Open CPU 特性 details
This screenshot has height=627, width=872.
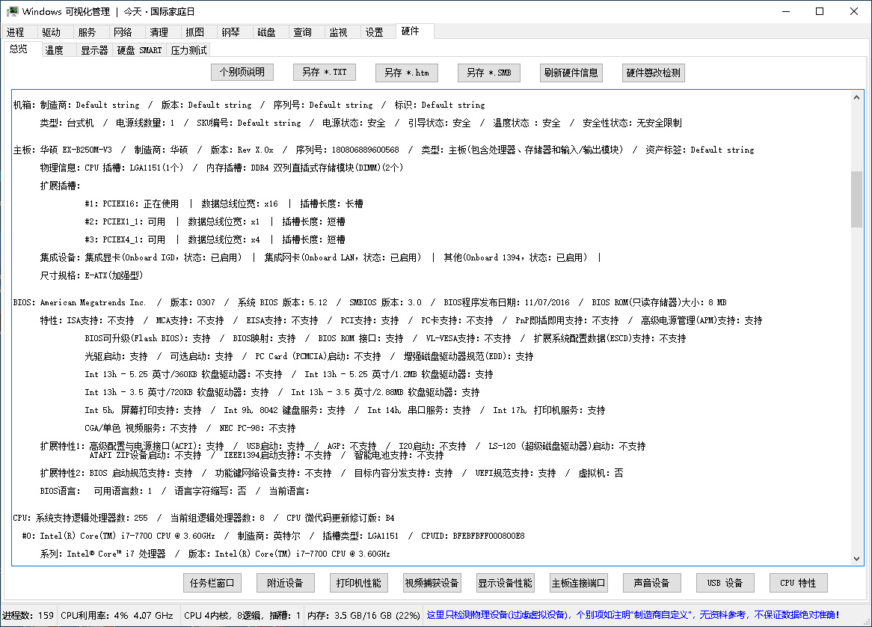[799, 583]
